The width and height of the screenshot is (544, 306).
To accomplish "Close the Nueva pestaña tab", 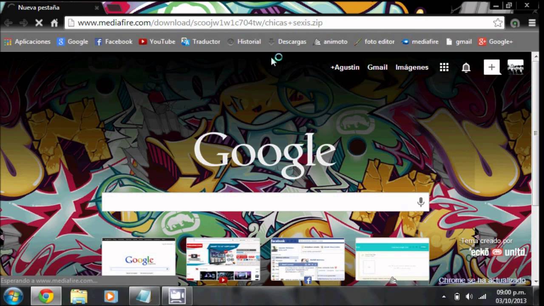I will coord(97,8).
